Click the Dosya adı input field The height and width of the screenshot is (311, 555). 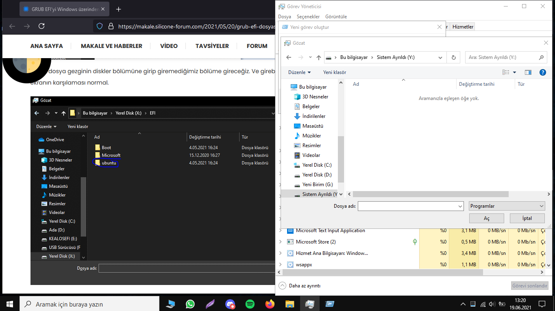point(407,206)
